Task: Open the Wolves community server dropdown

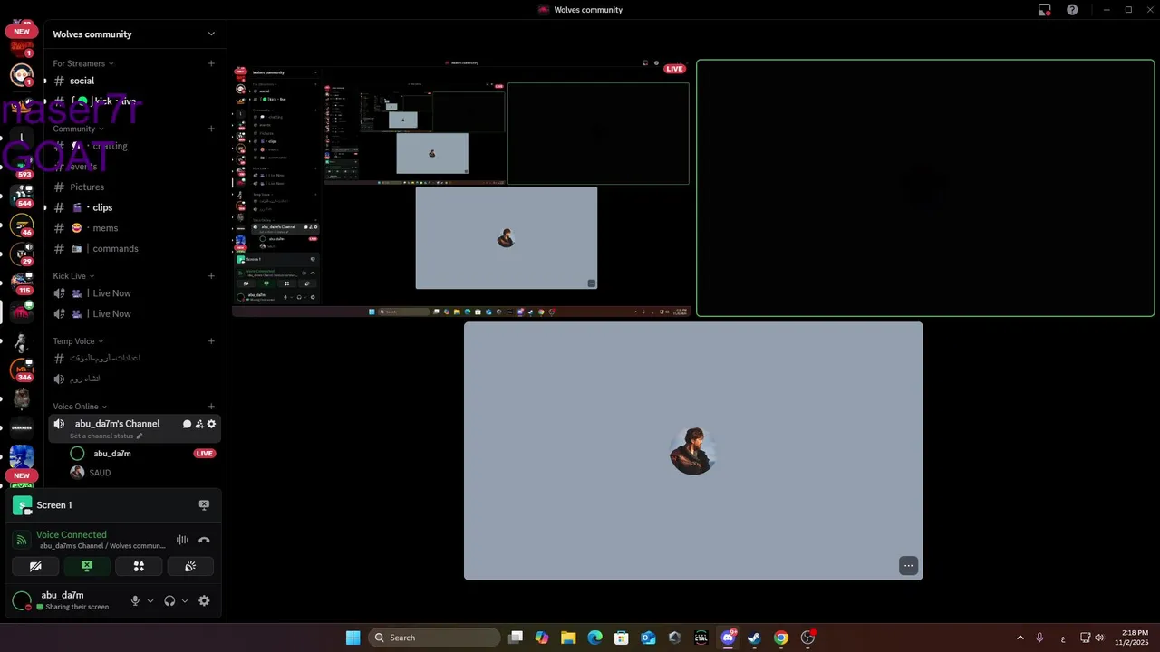Action: (x=211, y=34)
